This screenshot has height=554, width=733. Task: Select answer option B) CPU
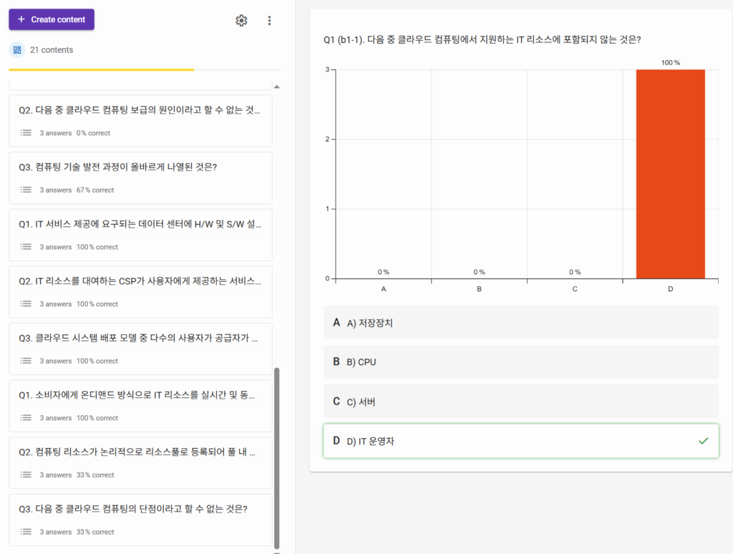520,362
